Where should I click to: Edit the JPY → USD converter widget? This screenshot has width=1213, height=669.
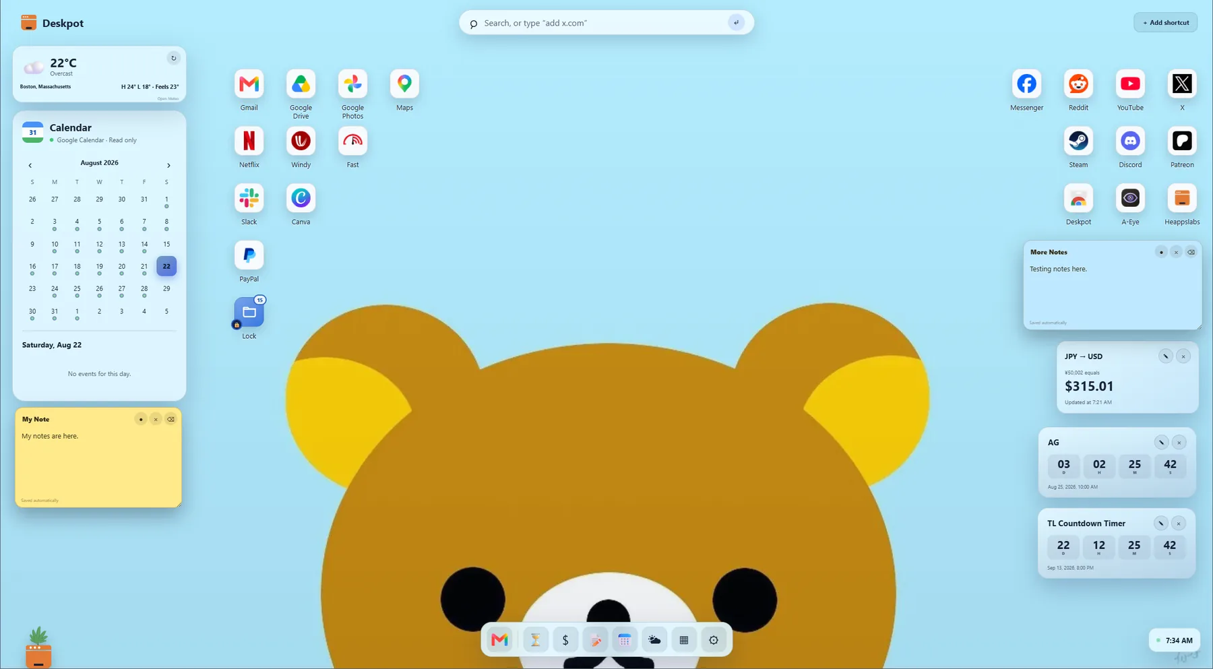click(x=1165, y=356)
